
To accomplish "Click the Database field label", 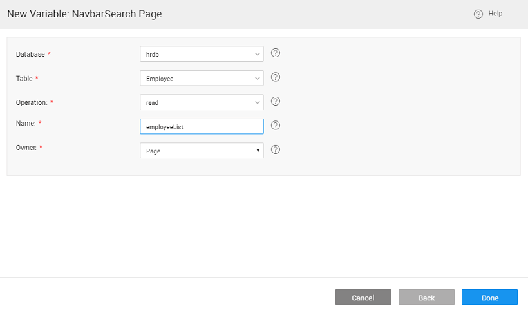I will (30, 55).
